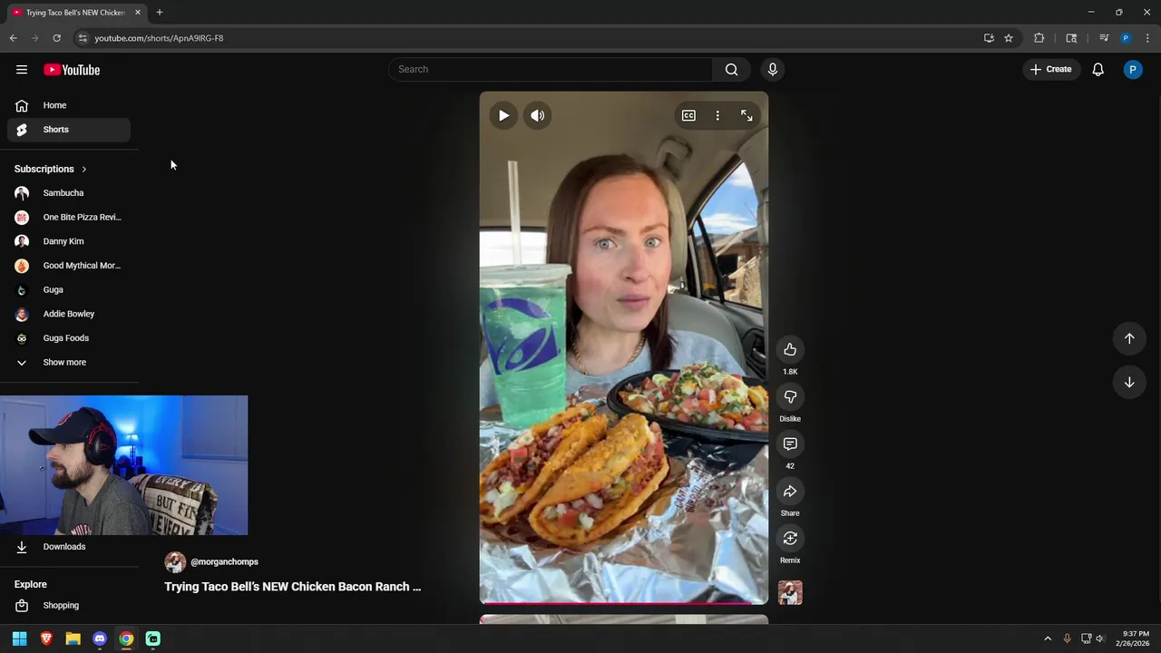Open the Guga Foods channel

click(69, 338)
